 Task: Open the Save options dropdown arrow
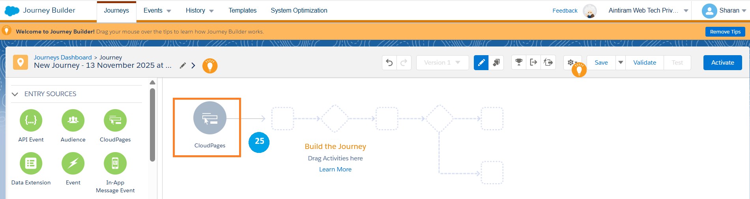pyautogui.click(x=621, y=63)
